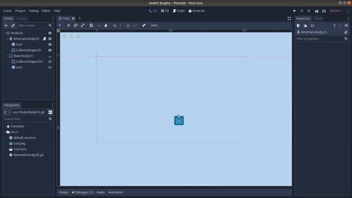Open the Output bottom panel
Image resolution: width=352 pixels, height=198 pixels.
(64, 193)
